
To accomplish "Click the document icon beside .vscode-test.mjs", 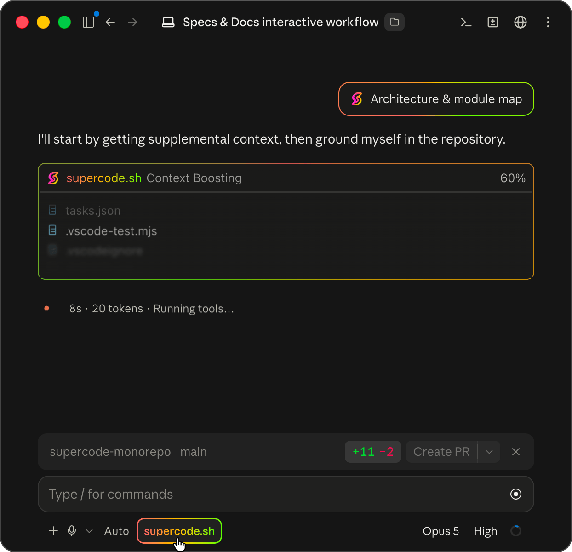I will coord(53,230).
